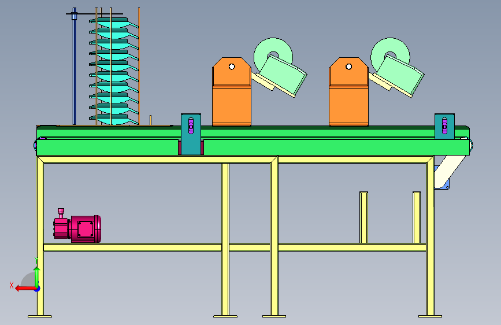Pick the white discharge chute at conveyor end
501x325 pixels.
click(x=450, y=171)
